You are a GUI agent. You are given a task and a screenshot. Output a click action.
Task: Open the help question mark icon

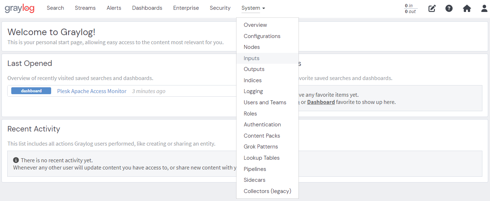(449, 8)
